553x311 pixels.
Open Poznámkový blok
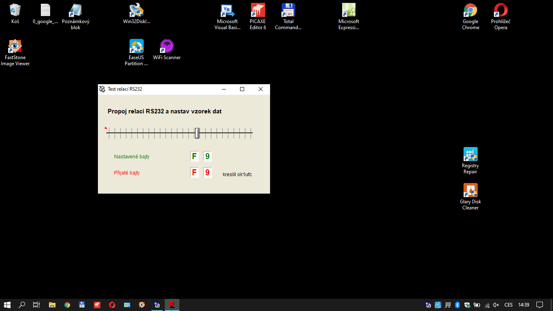coord(75,10)
